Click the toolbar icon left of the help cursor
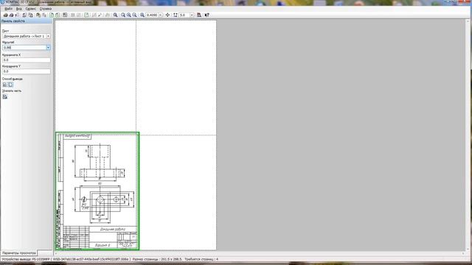The width and height of the screenshot is (472, 265). click(x=199, y=15)
